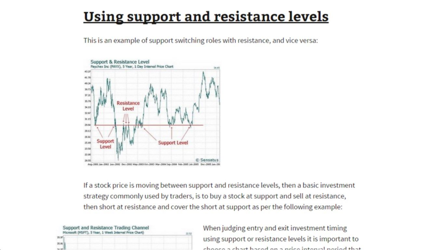Click the red 'Resistance Level' label on the chart
This screenshot has height=250, width=444.
point(128,106)
